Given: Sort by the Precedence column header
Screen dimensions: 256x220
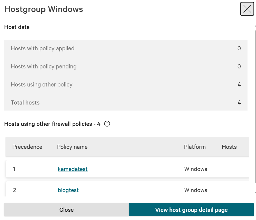Looking at the screenshot, I should [x=27, y=147].
